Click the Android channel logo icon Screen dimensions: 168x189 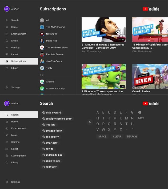pyautogui.click(x=42, y=82)
